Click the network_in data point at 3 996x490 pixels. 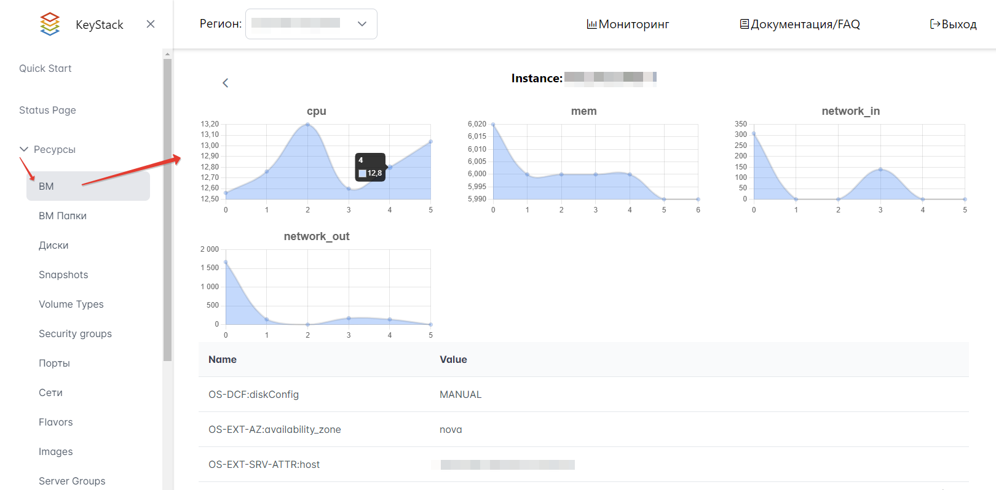point(880,169)
